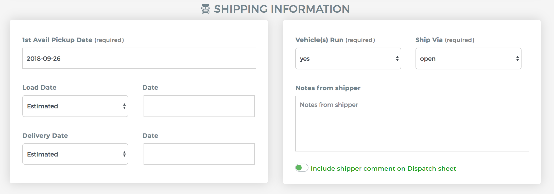Focus the Date field beside Delivery Date
Screen dimensions: 554x194
point(199,154)
